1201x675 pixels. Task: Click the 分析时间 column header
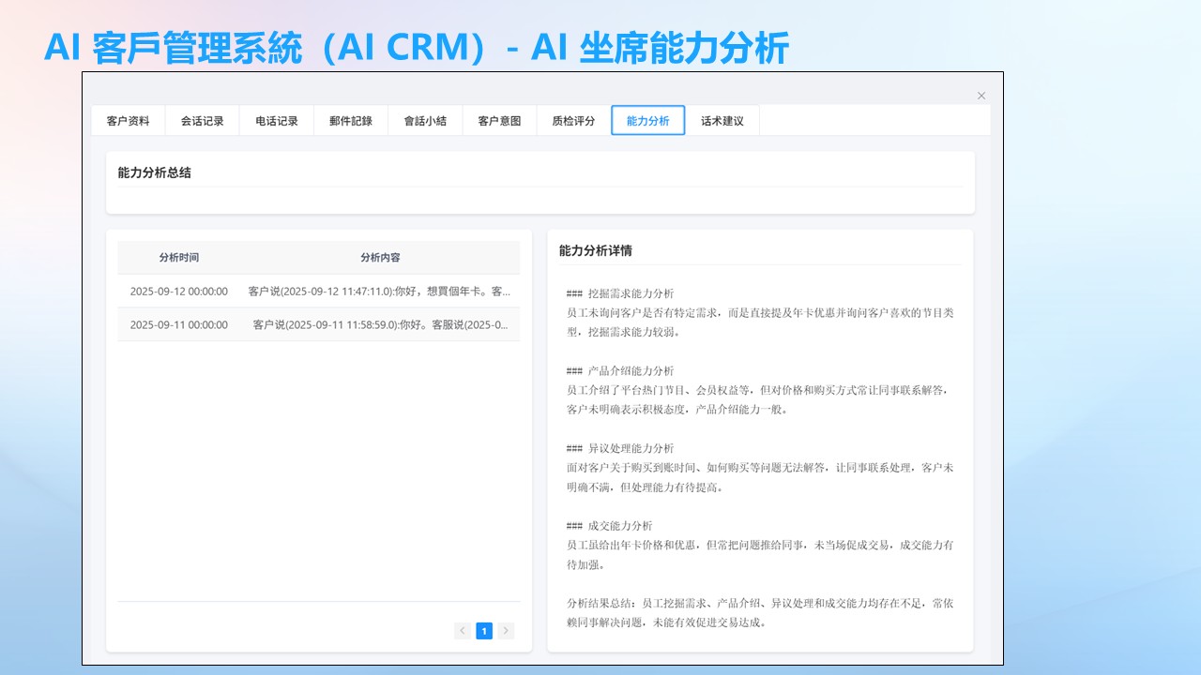[178, 258]
